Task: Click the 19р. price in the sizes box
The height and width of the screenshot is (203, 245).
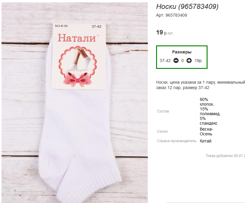Action: (x=199, y=61)
